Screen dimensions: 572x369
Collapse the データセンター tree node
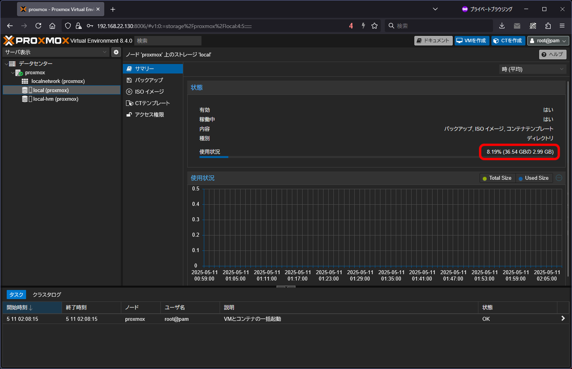point(6,64)
